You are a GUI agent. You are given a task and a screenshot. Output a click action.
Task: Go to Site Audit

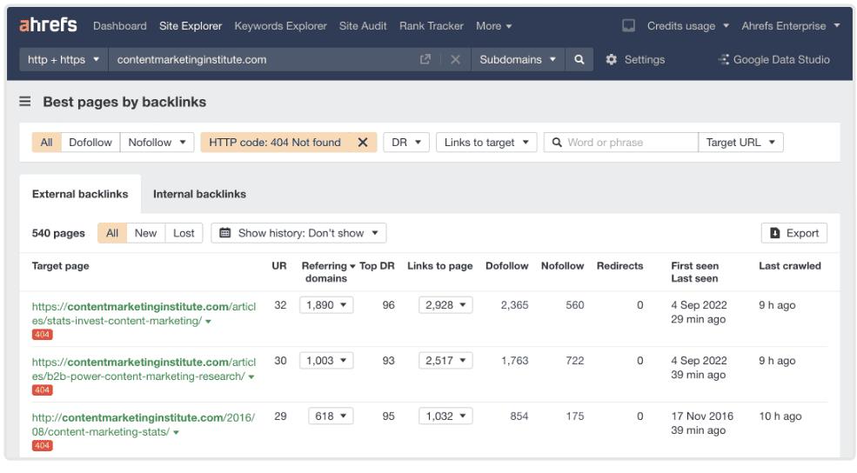click(363, 26)
